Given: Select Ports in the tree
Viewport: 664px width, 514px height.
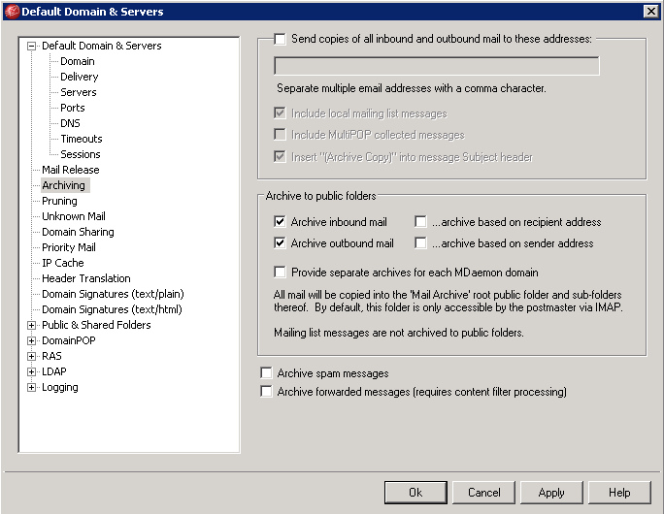Looking at the screenshot, I should (x=73, y=108).
